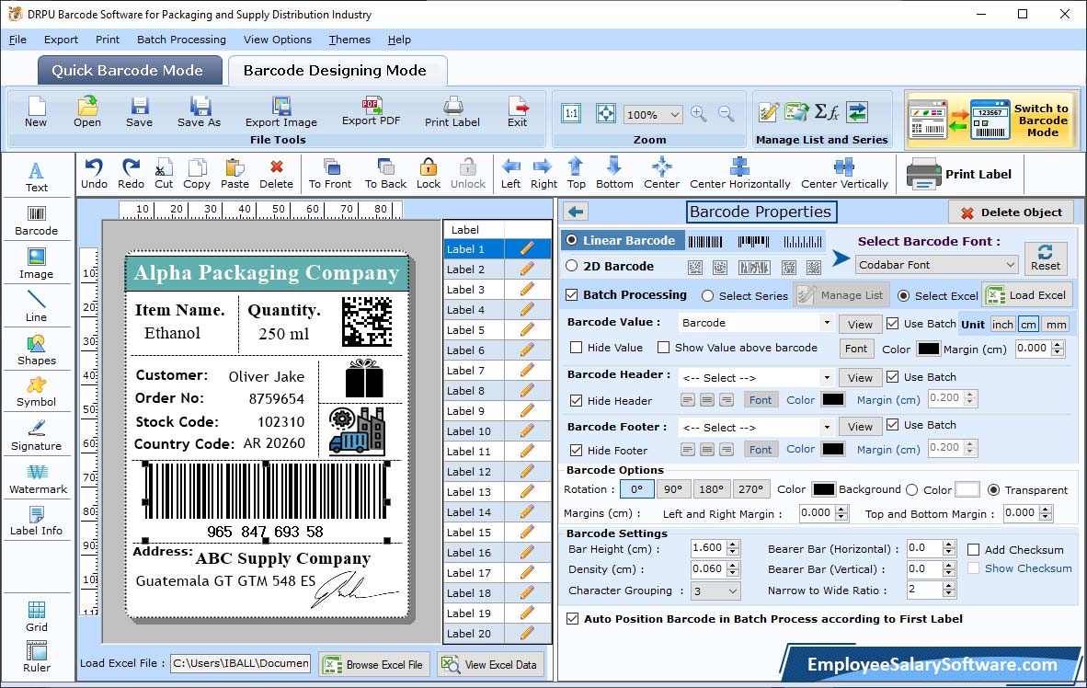
Task: Save the current label
Action: tap(140, 112)
